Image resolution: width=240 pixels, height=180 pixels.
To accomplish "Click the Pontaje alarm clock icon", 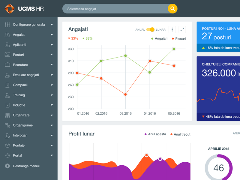I will click(x=7, y=145).
